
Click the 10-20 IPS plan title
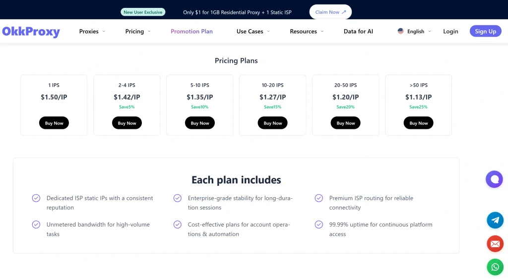point(272,85)
